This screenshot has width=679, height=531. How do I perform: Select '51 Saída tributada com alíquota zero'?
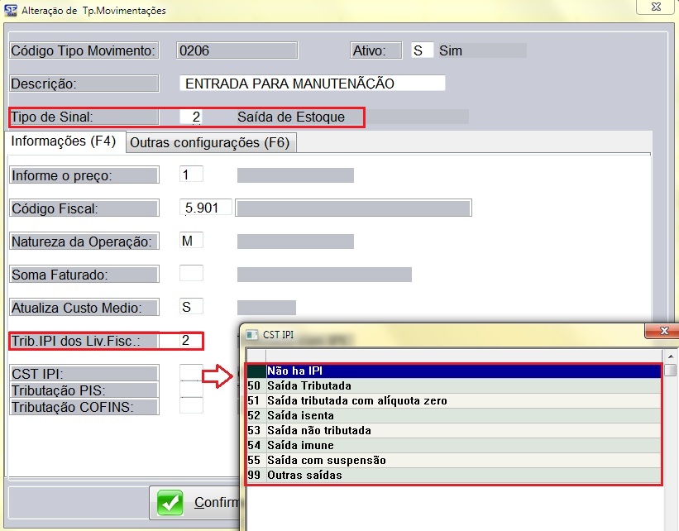[454, 401]
